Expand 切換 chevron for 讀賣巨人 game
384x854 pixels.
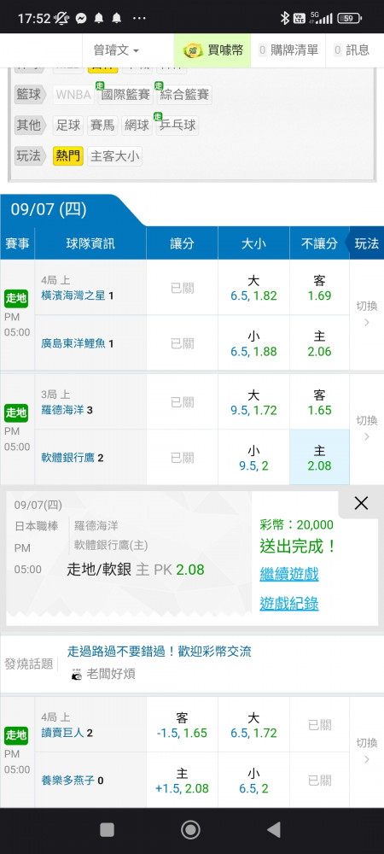[x=367, y=759]
